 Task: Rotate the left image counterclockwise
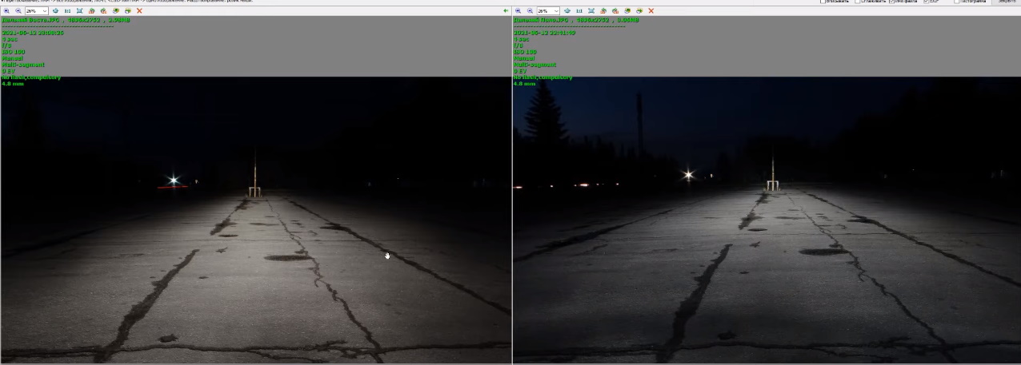click(91, 10)
